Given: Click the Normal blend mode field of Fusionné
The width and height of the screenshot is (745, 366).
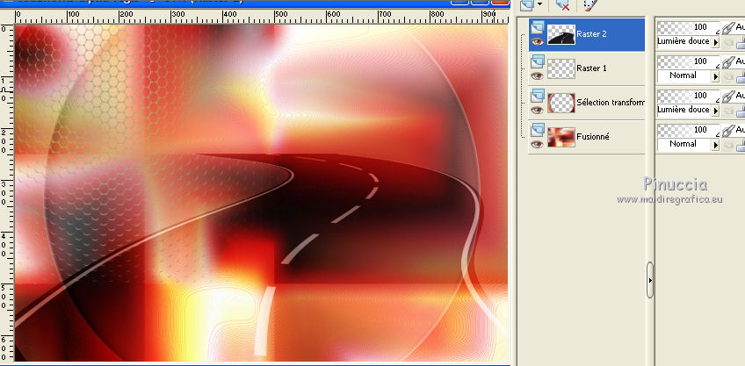Looking at the screenshot, I should click(x=684, y=144).
